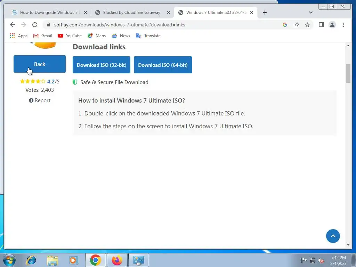
Task: Click the forward navigation arrow
Action: (24, 25)
